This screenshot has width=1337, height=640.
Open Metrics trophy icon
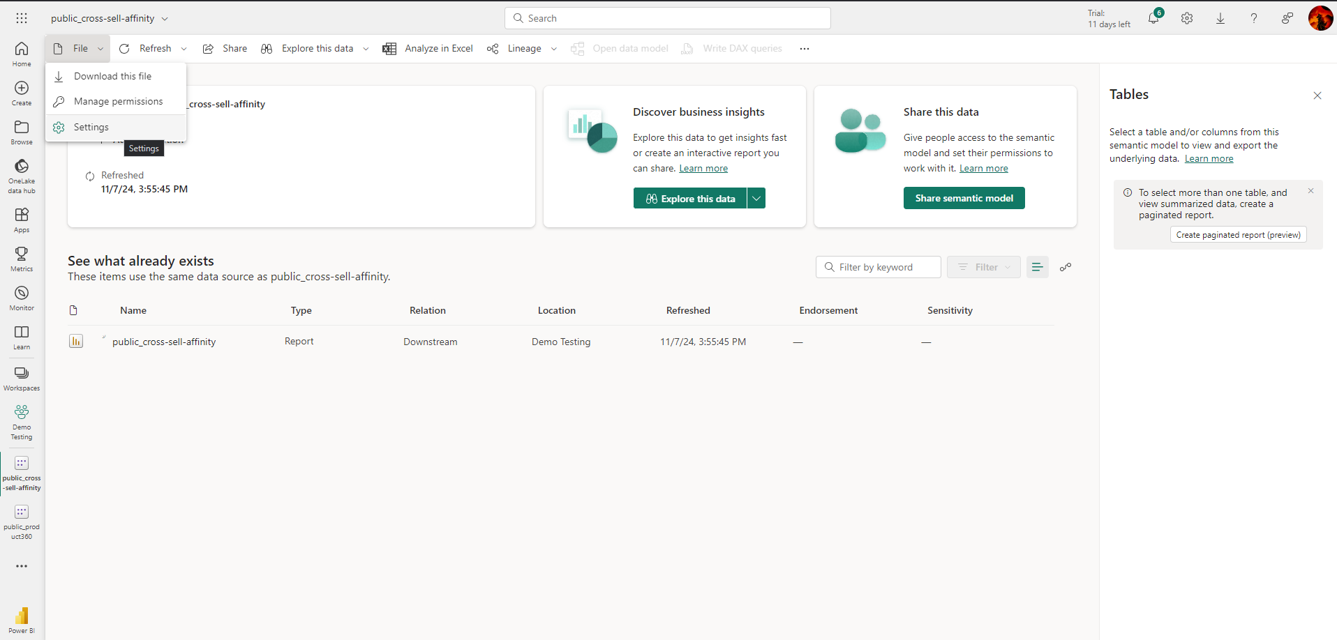[x=22, y=259]
